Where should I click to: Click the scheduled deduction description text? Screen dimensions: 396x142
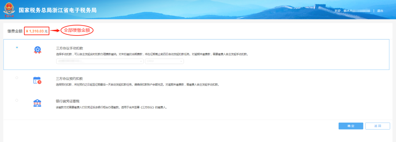pyautogui.click(x=137, y=85)
